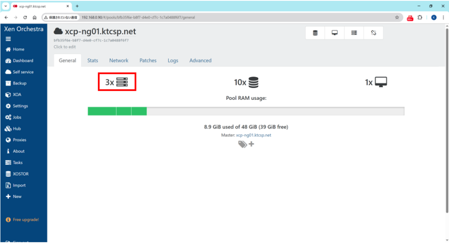Open Backup in the sidebar
The width and height of the screenshot is (449, 243).
[19, 83]
